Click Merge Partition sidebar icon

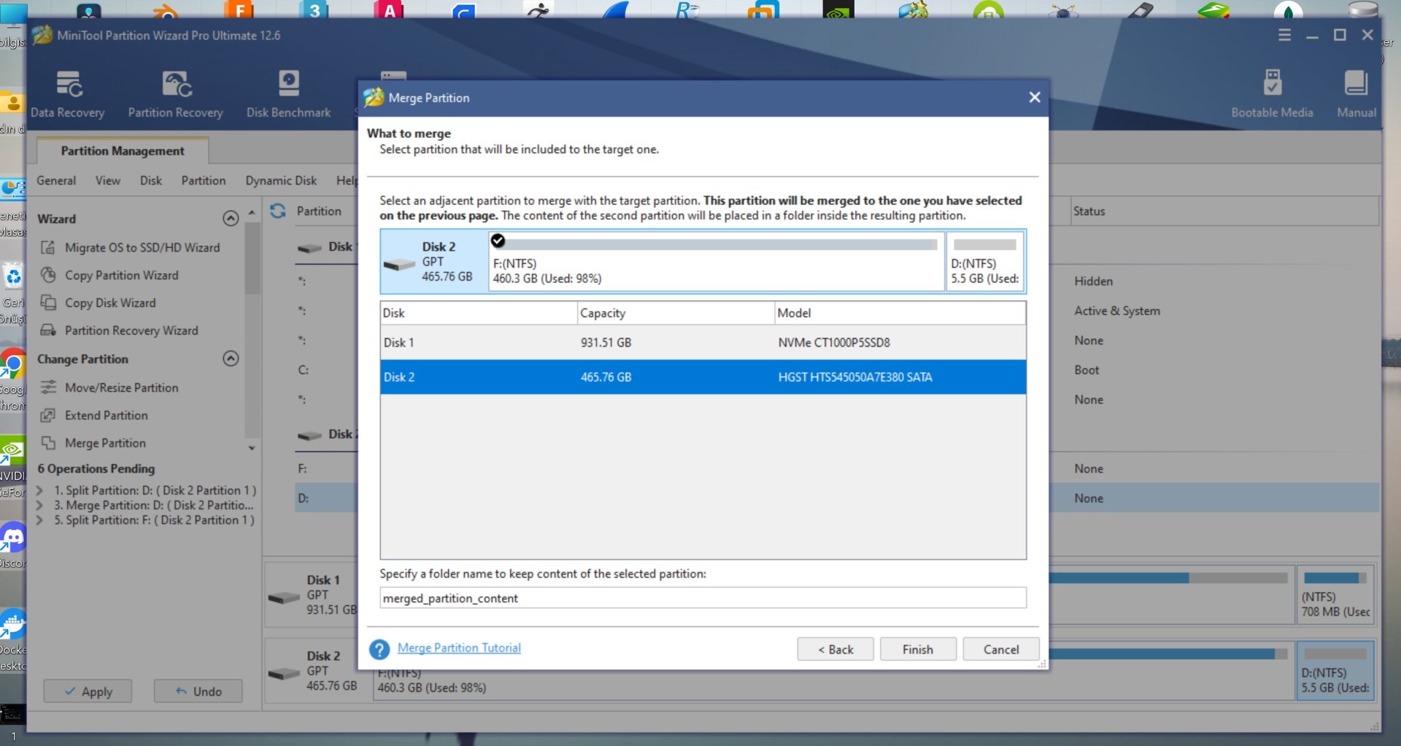pos(48,443)
